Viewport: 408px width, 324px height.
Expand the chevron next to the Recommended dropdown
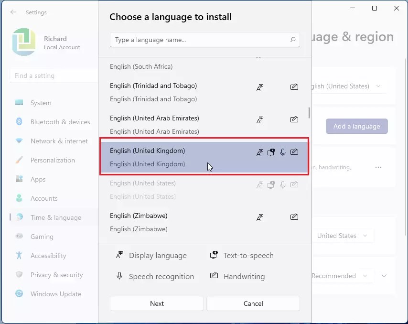point(384,276)
